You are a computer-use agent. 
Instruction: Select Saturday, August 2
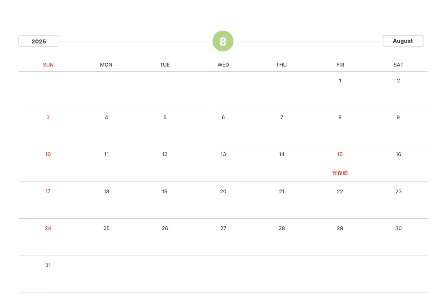[x=398, y=81]
